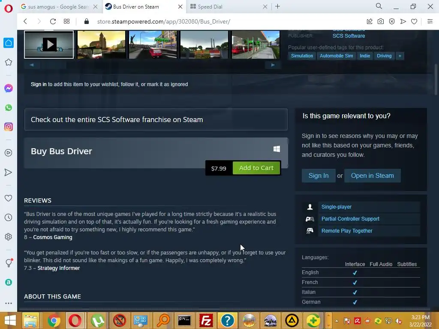The width and height of the screenshot is (439, 329).
Task: Take a snapshot with the camera icon
Action: click(x=381, y=21)
